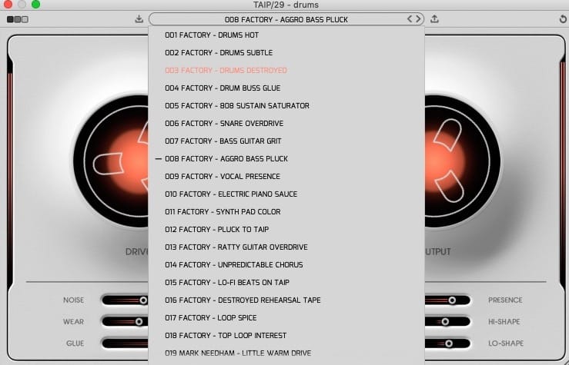The image size is (569, 365).
Task: Load 005 Factory - 808 Sustain Saturator
Action: [x=286, y=106]
